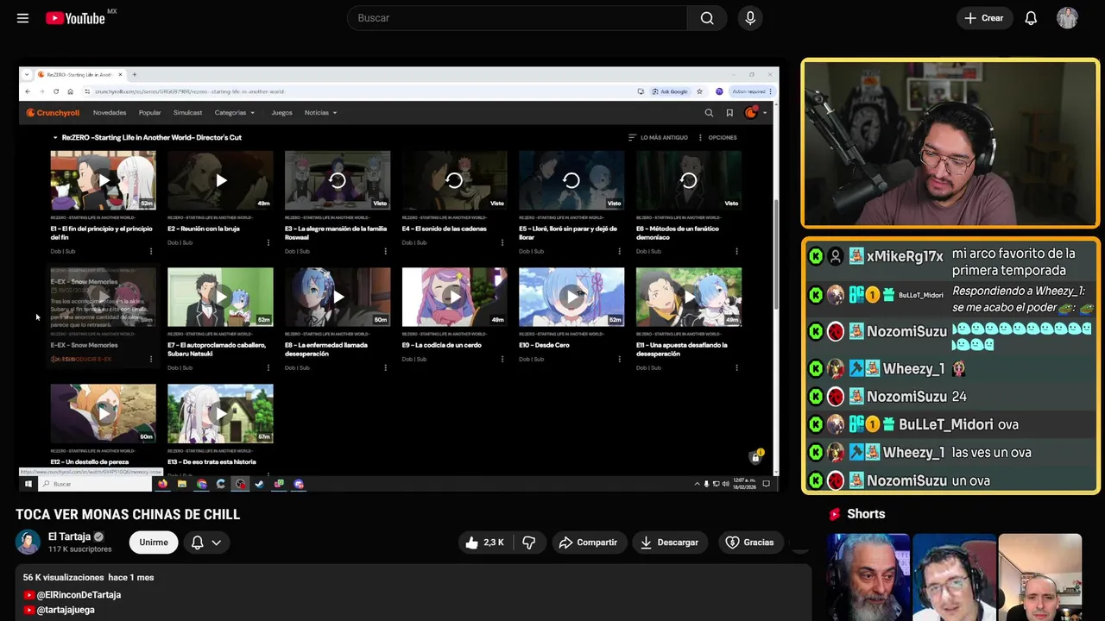Open the middle Shorts thumbnail
The height and width of the screenshot is (621, 1105).
(x=954, y=577)
